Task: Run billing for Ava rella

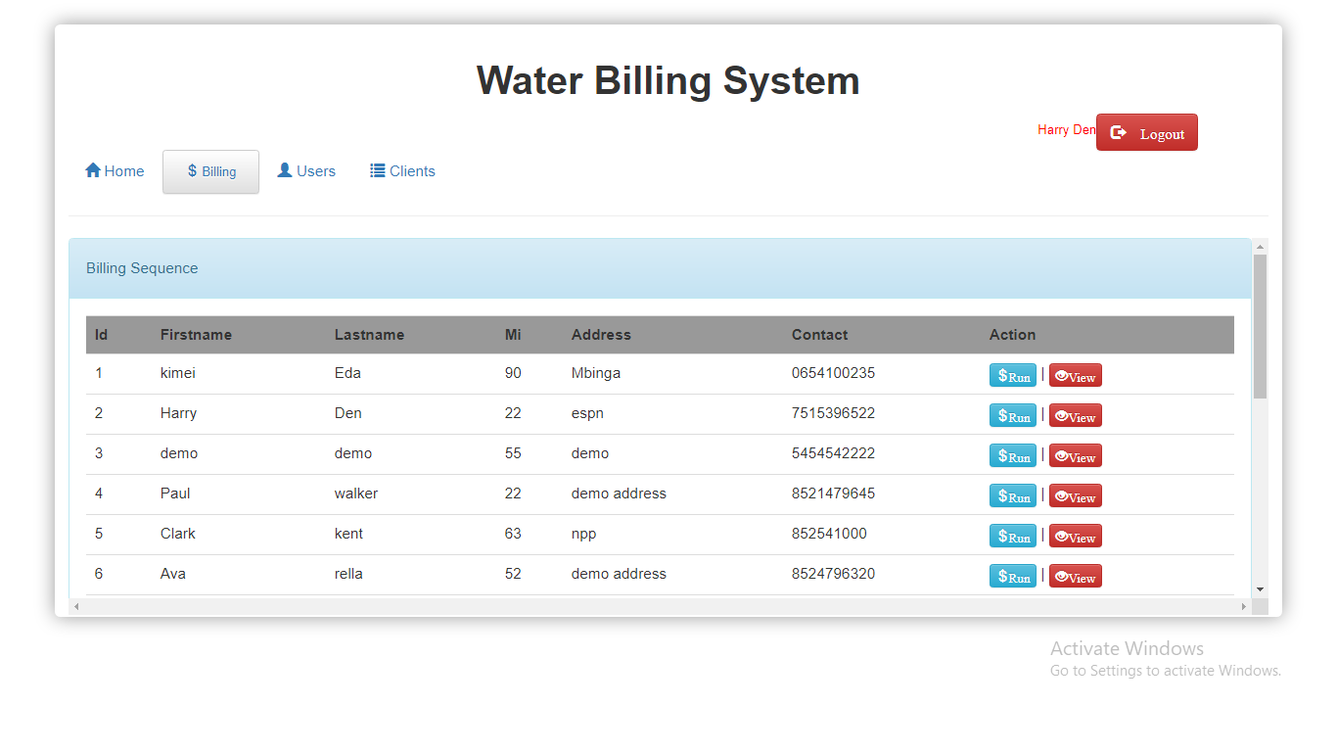Action: click(x=1012, y=576)
